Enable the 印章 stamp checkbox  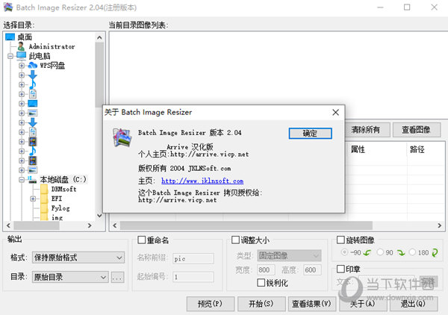[x=340, y=269]
